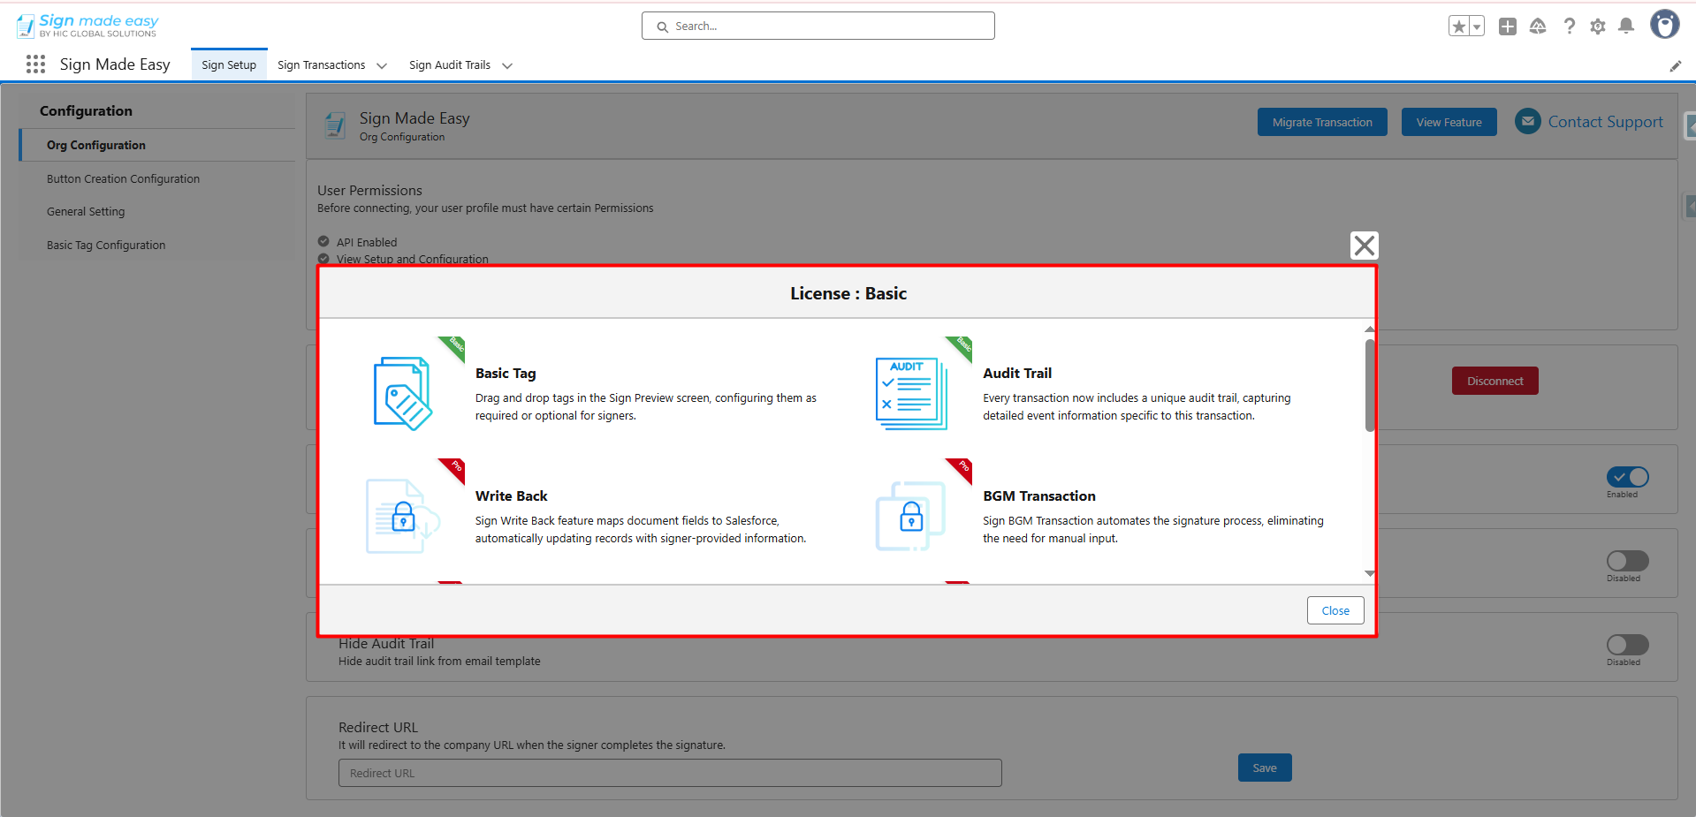
Task: Open the Sign Transactions tab
Action: 321,64
